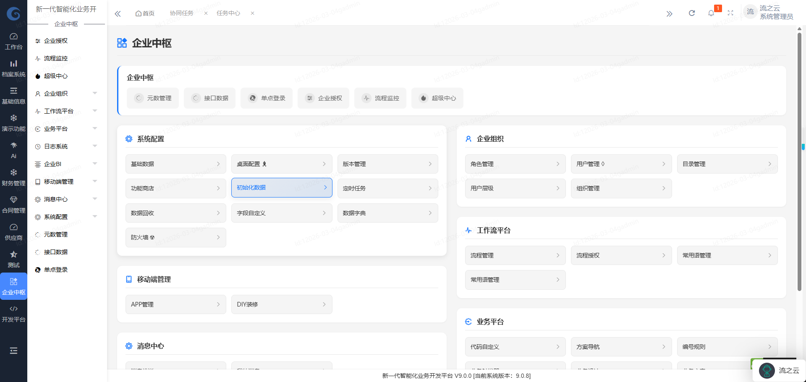Click the refresh page icon

click(692, 13)
